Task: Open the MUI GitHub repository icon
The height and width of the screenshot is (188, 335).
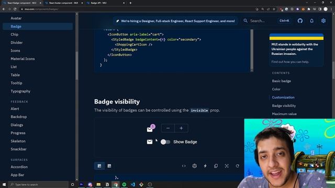Action: tap(300, 21)
